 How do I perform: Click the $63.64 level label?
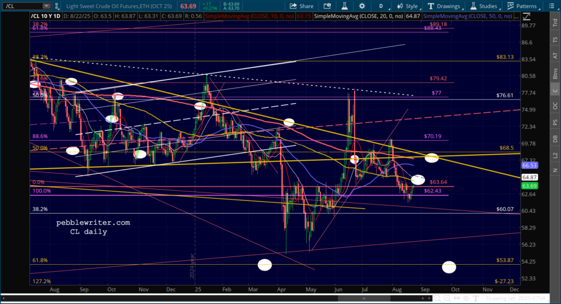coord(438,182)
